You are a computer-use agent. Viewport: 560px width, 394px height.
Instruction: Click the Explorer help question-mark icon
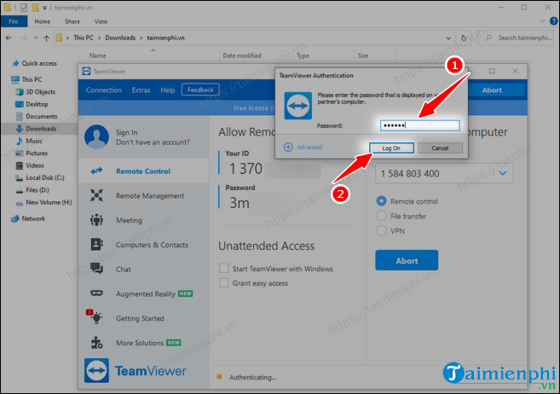tap(553, 21)
